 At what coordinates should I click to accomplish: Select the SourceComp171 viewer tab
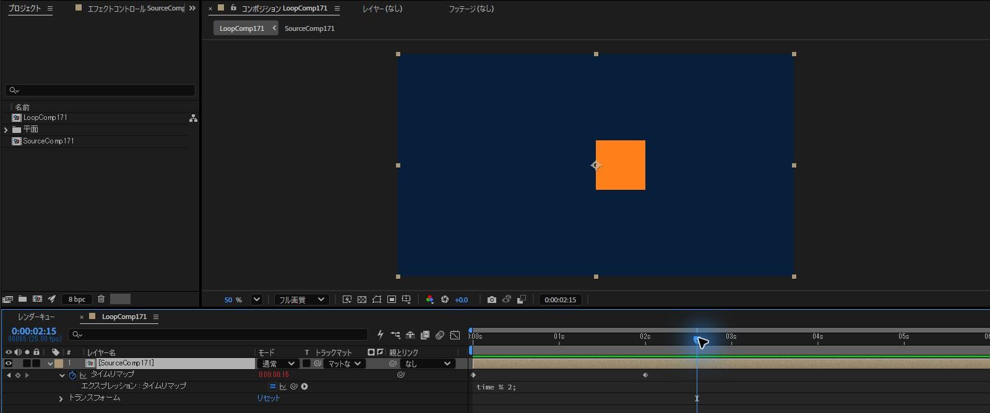click(x=309, y=28)
